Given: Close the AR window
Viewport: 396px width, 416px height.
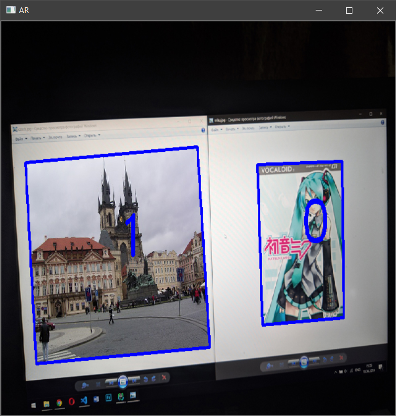Looking at the screenshot, I should (x=380, y=11).
